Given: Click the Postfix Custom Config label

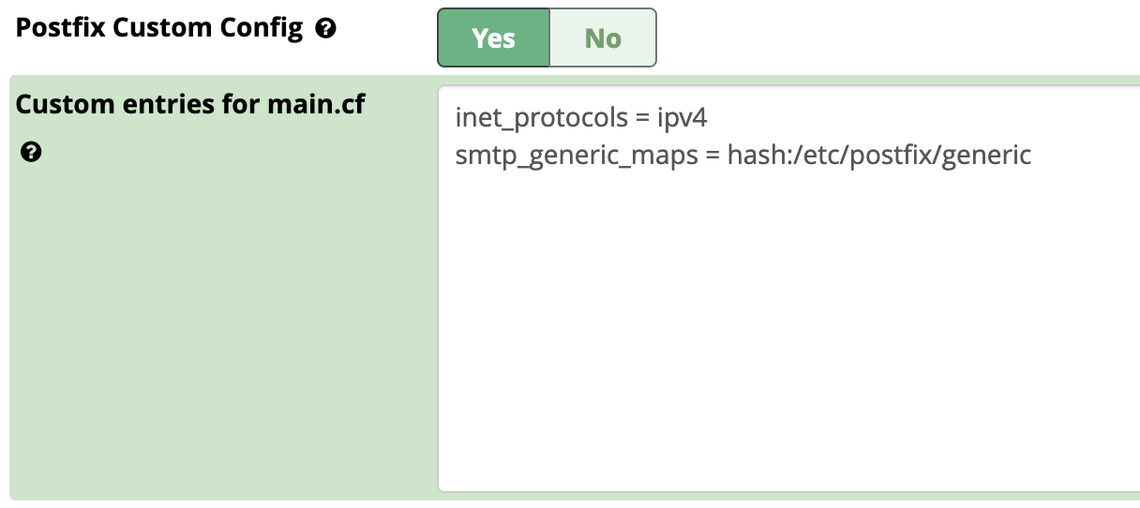Looking at the screenshot, I should point(159,28).
